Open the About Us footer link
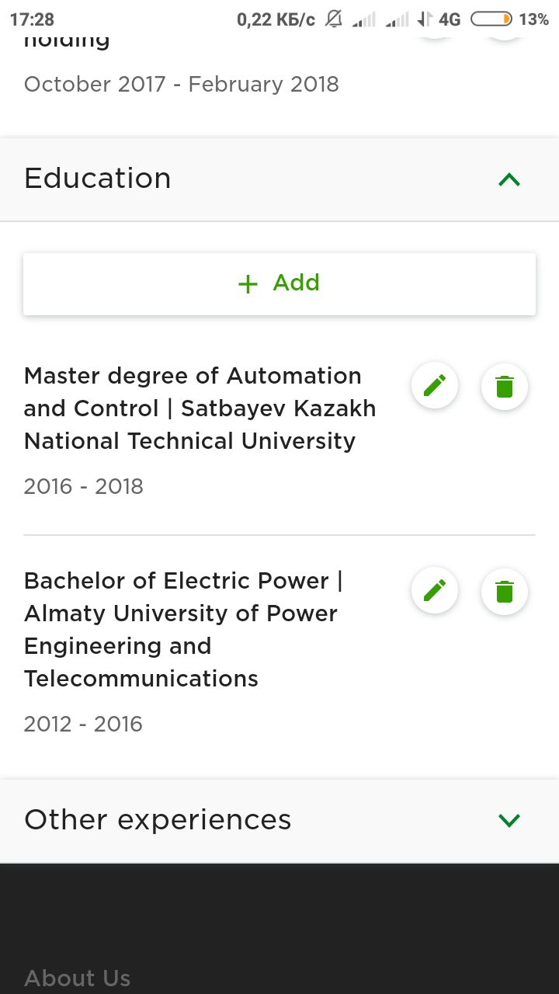 78,978
